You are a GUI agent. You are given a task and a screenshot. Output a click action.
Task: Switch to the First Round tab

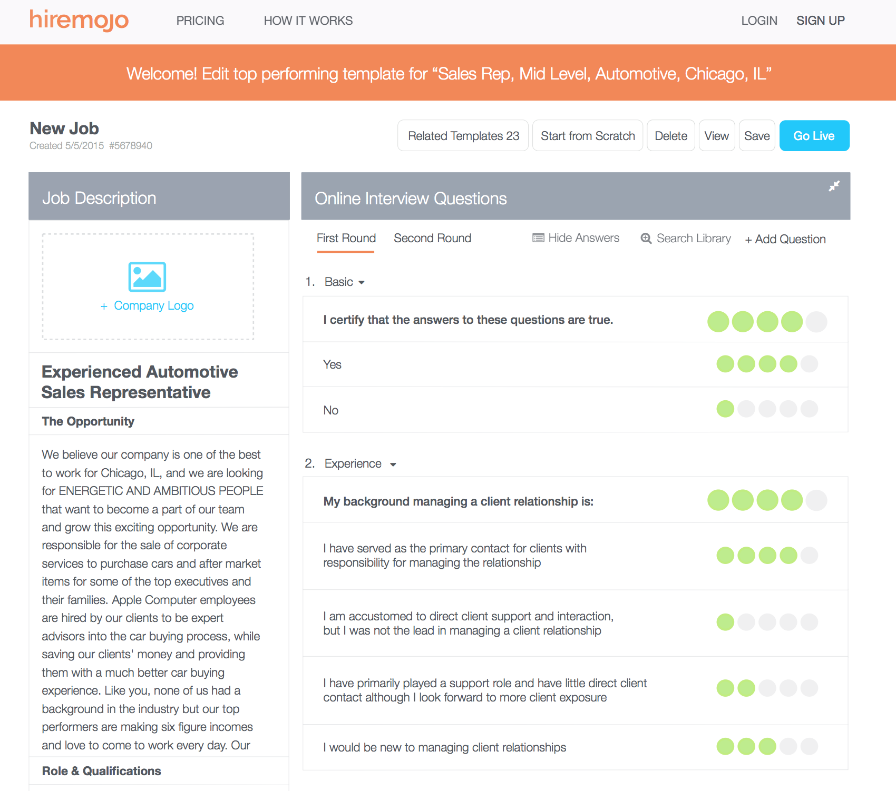click(x=346, y=238)
